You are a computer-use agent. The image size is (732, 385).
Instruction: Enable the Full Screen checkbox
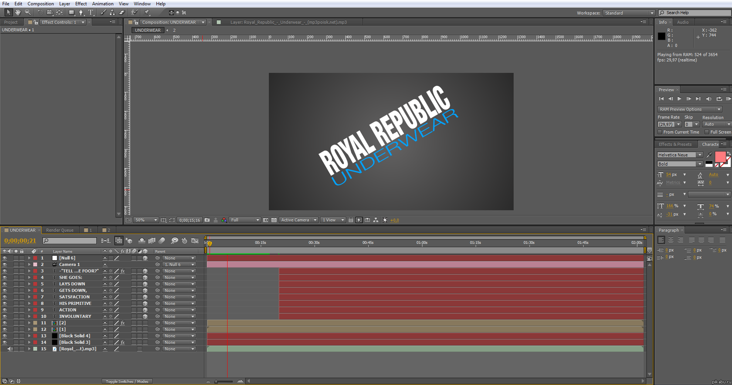[707, 132]
